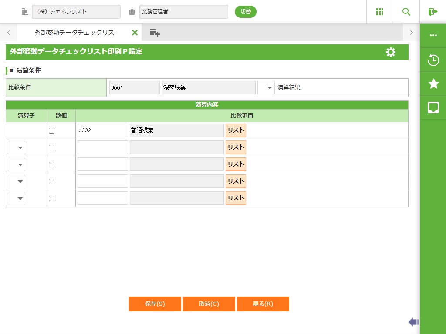The image size is (446, 334).
Task: Click the logout exit icon
Action: coord(433,12)
